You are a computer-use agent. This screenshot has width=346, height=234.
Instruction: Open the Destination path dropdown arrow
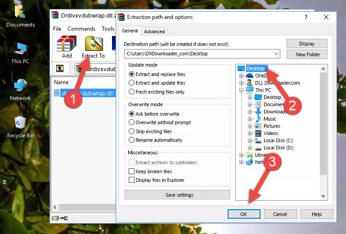[x=276, y=54]
